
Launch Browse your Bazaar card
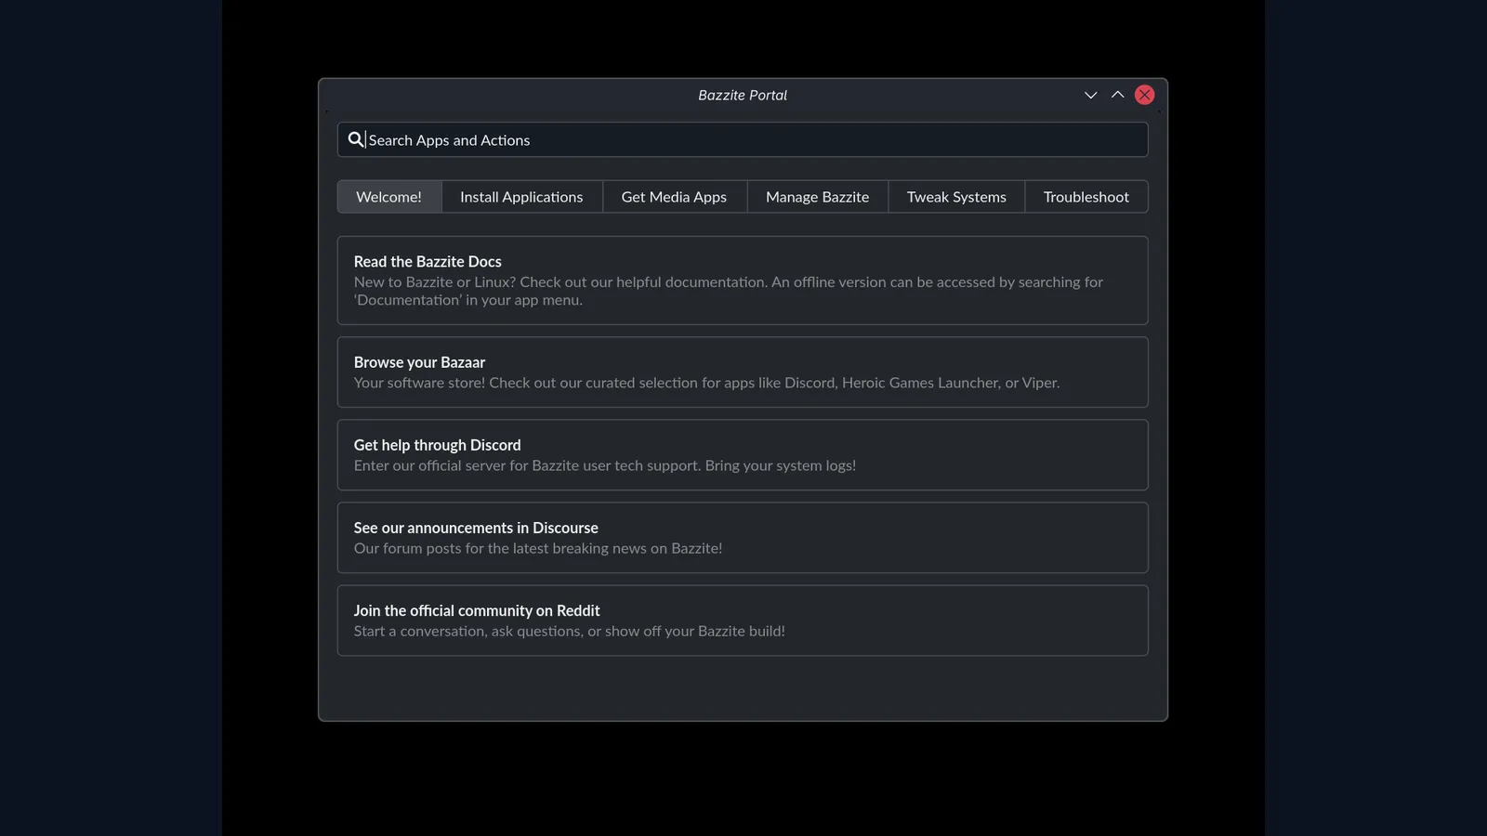(743, 372)
